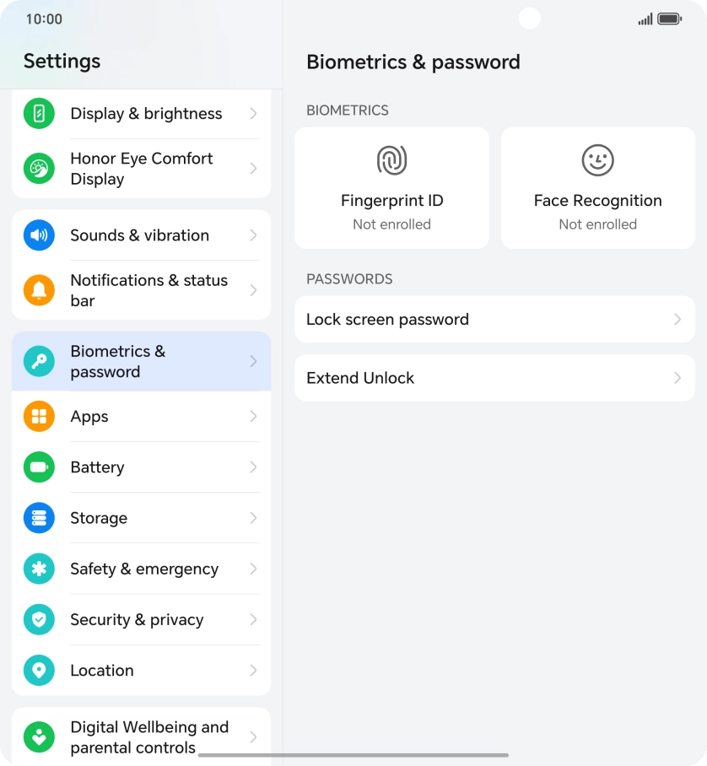Tap the Security & privacy shield icon

coord(39,620)
